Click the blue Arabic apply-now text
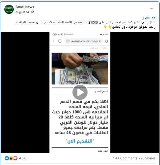160x165 pixels. (x=80, y=141)
